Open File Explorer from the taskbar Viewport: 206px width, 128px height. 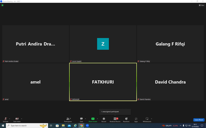63,126
